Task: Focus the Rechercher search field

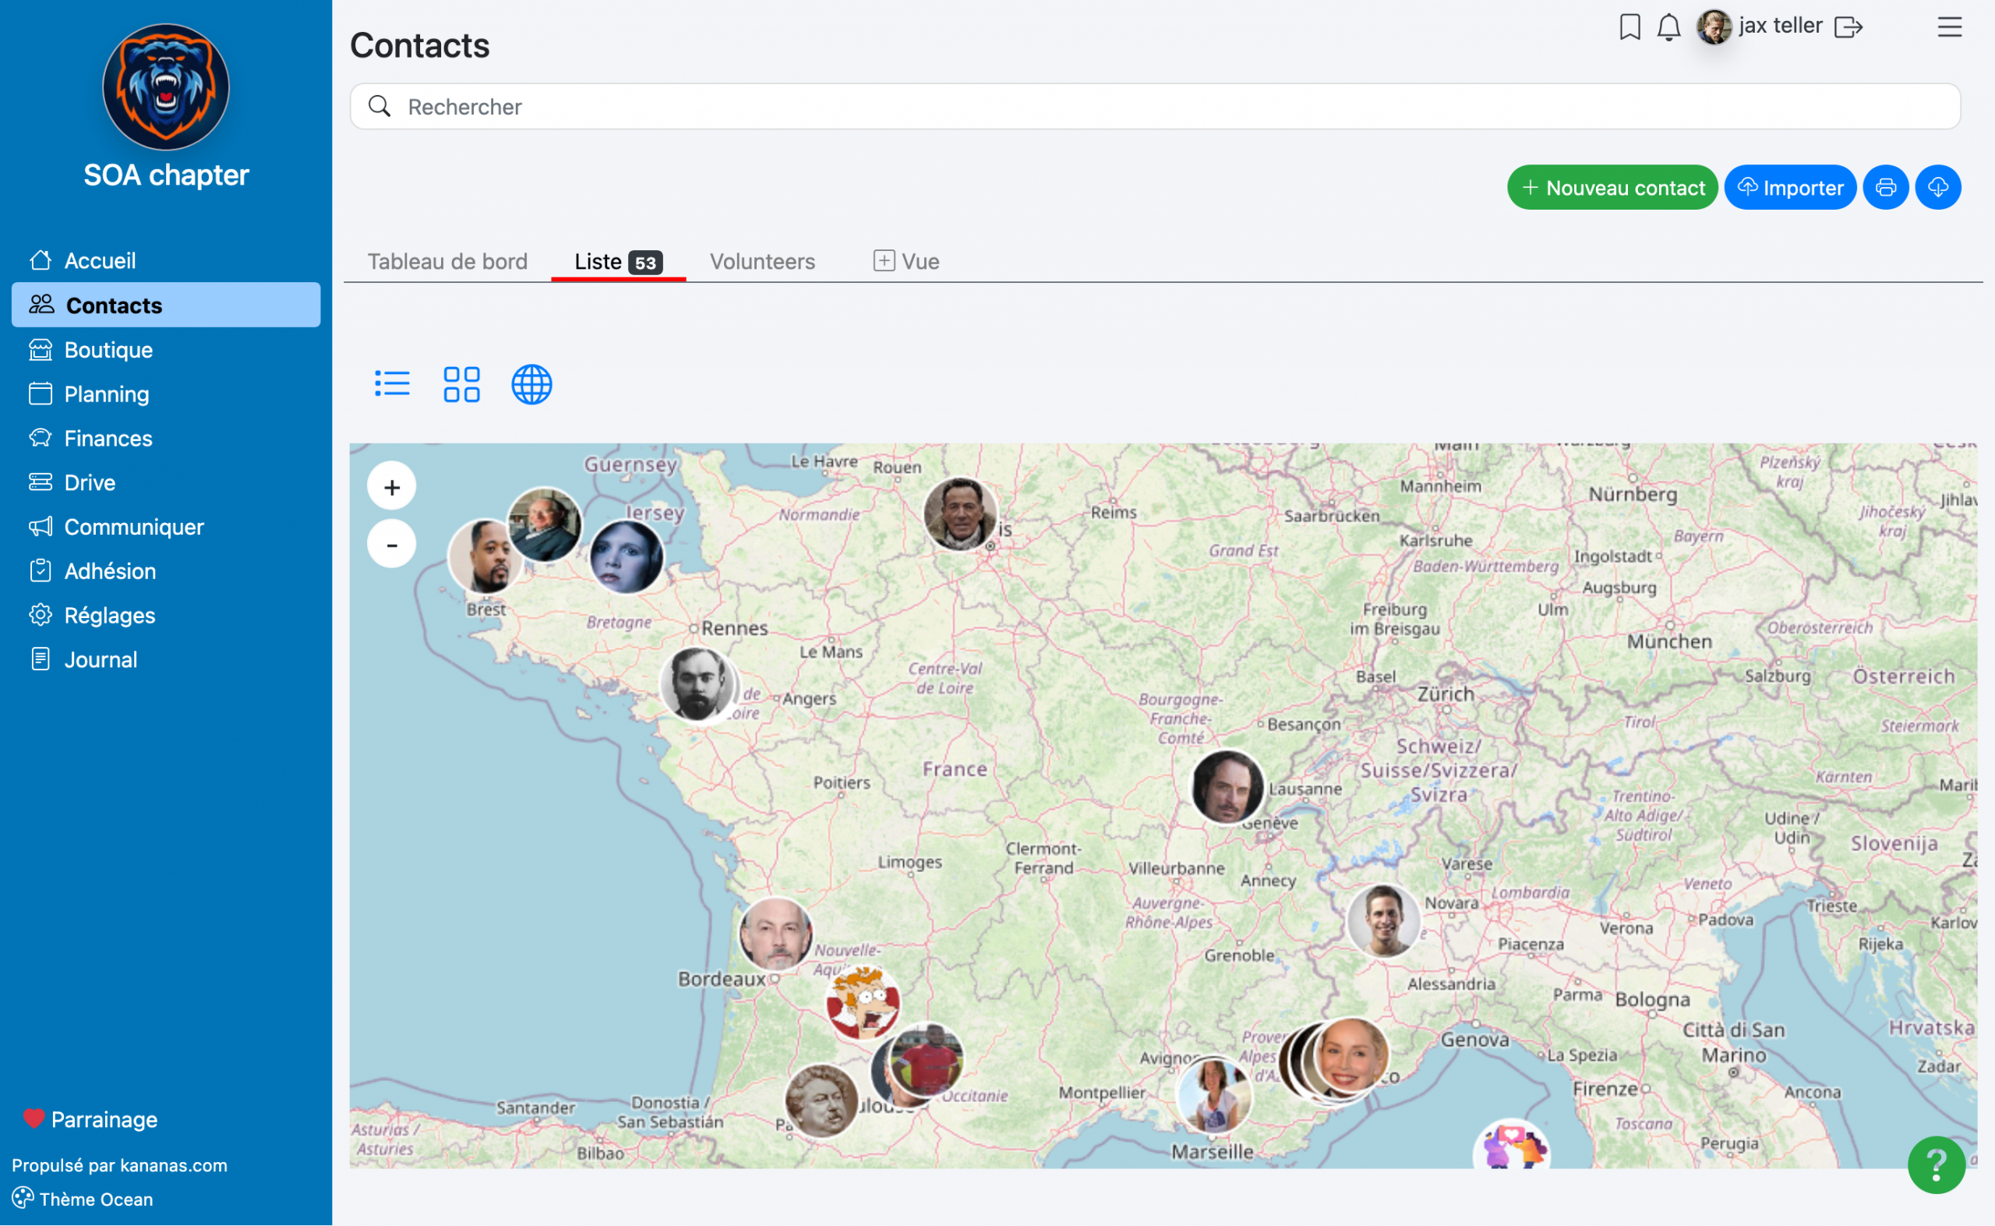Action: pos(1154,106)
